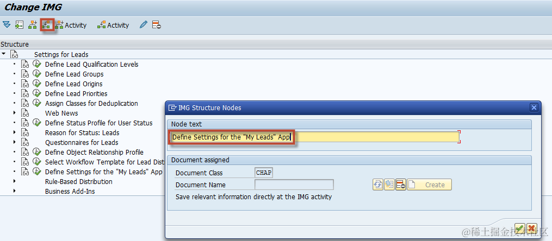The height and width of the screenshot is (241, 552).
Task: Select the Web News row text
Action: tap(61, 113)
